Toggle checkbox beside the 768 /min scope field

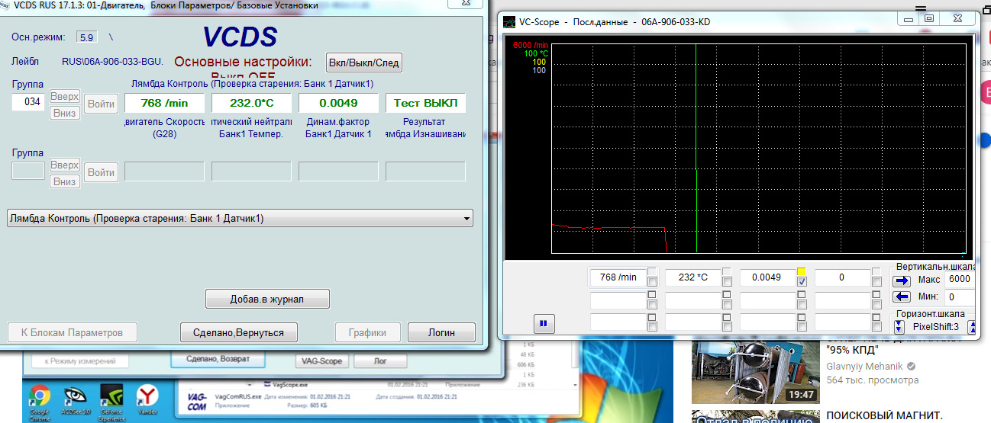pos(652,283)
